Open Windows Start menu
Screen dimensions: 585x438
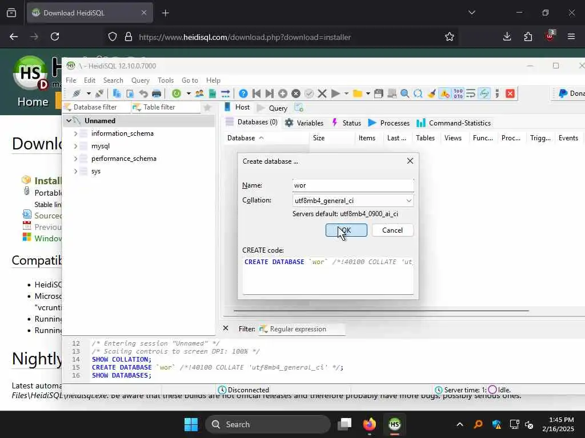[x=191, y=424]
